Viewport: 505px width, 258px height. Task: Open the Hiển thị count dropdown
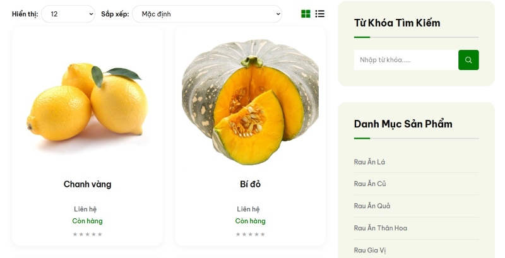tap(68, 14)
